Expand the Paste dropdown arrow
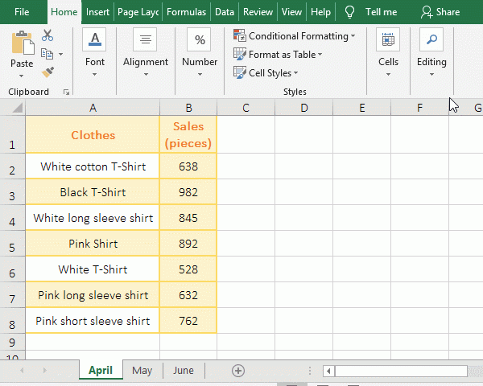 (21, 76)
